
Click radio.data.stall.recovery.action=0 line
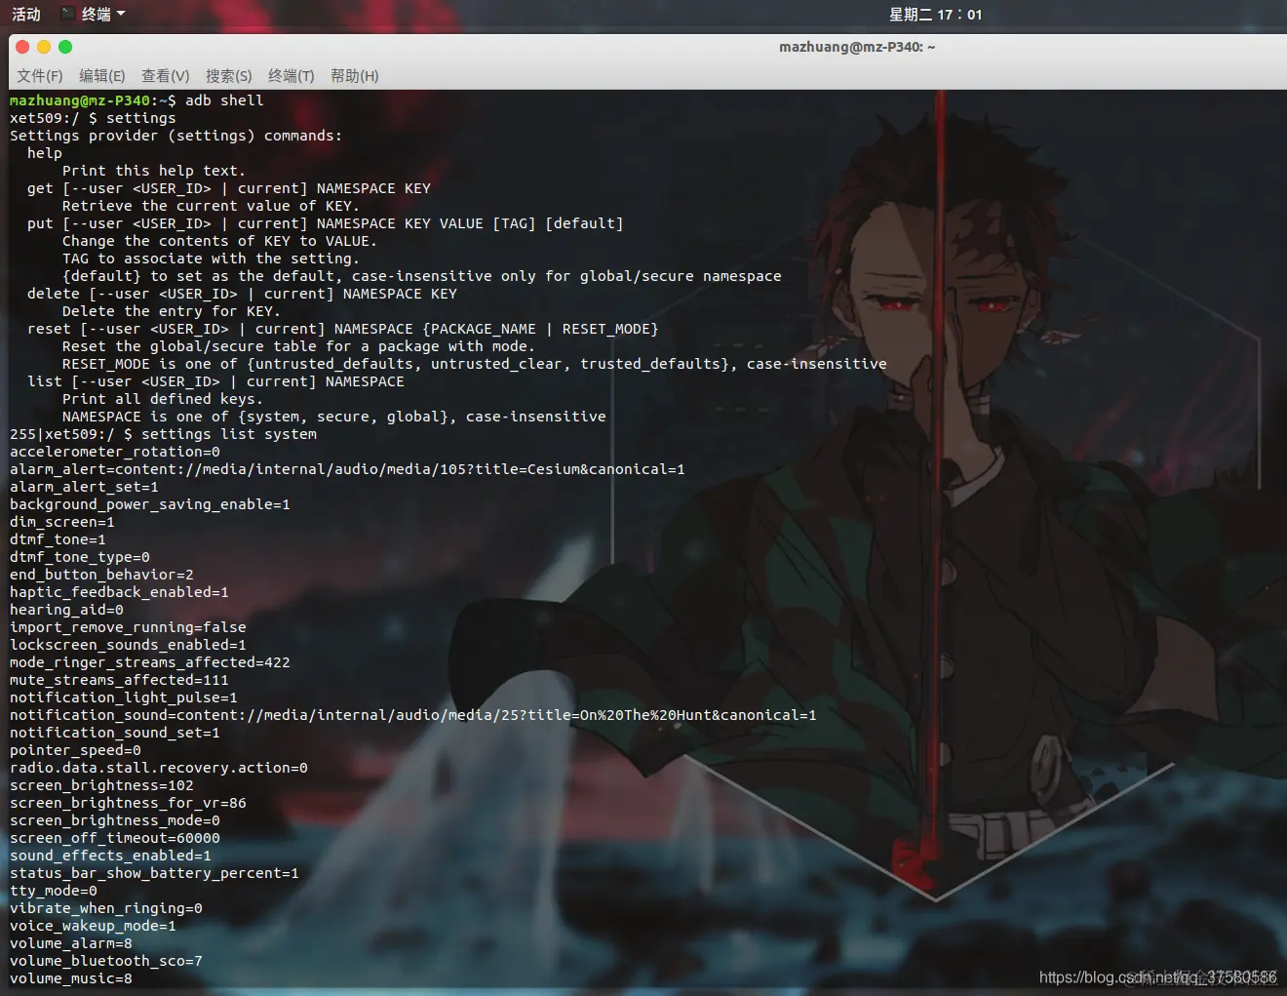pos(159,768)
